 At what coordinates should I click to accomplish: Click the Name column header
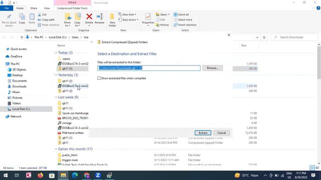[x=61, y=45]
